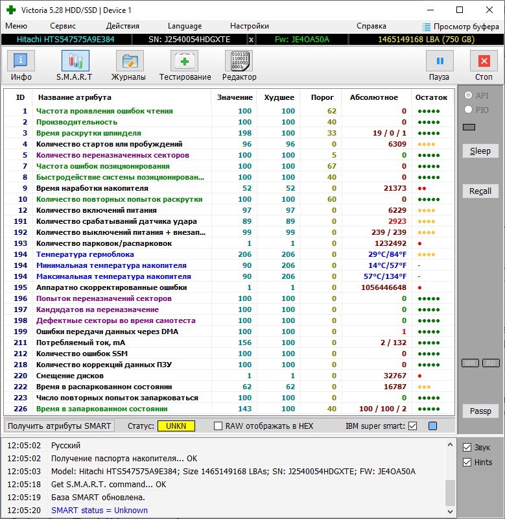
Task: Click the Просмотр буфера icon
Action: pyautogui.click(x=427, y=27)
